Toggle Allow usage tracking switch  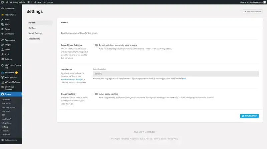tap(95, 94)
